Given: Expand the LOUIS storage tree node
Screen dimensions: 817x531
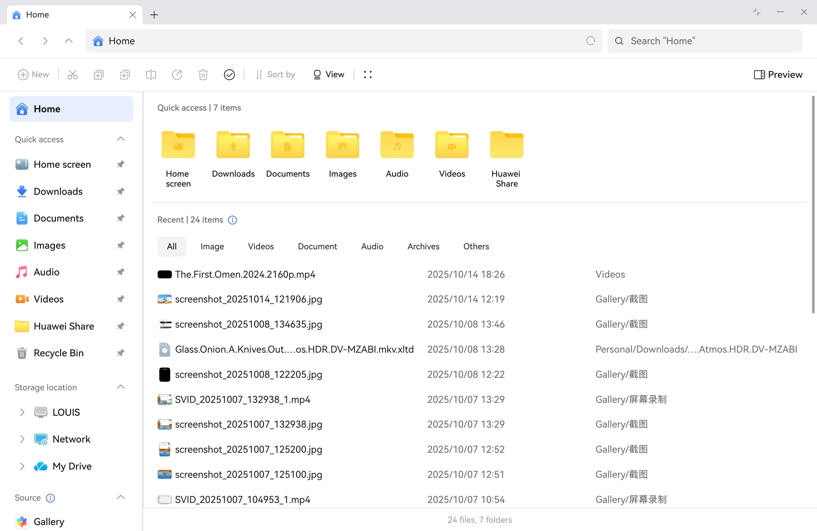Looking at the screenshot, I should pos(22,412).
